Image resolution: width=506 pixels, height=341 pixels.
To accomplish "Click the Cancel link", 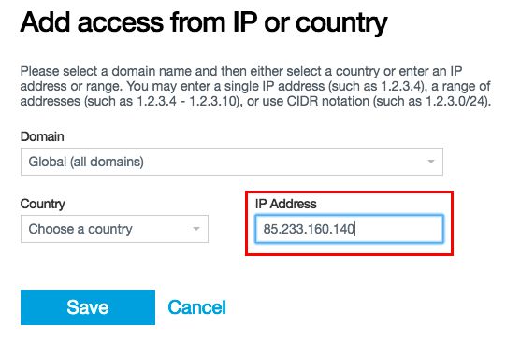I will pyautogui.click(x=196, y=307).
